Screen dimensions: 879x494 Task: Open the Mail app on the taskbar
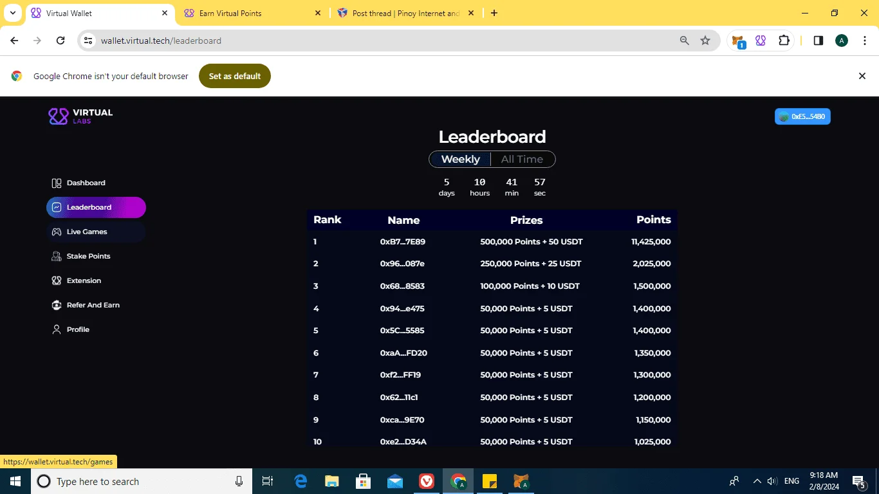coord(395,481)
